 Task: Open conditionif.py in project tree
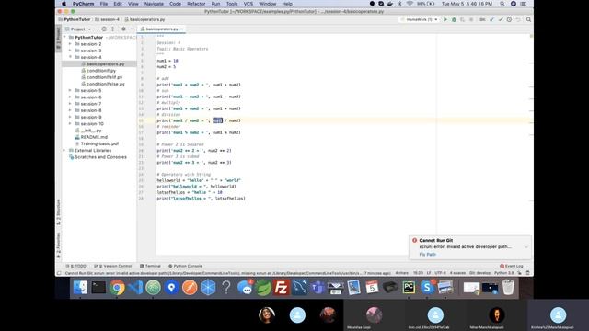tap(101, 71)
